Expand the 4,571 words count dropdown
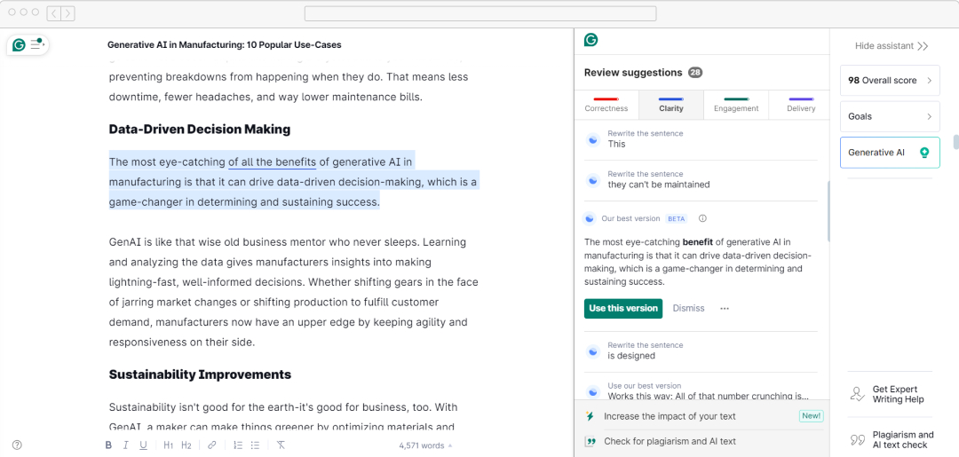Screen dimensions: 959x457 pos(425,445)
